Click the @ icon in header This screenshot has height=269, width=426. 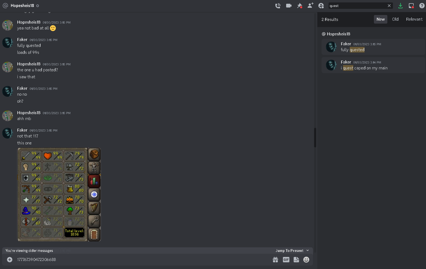pos(5,6)
